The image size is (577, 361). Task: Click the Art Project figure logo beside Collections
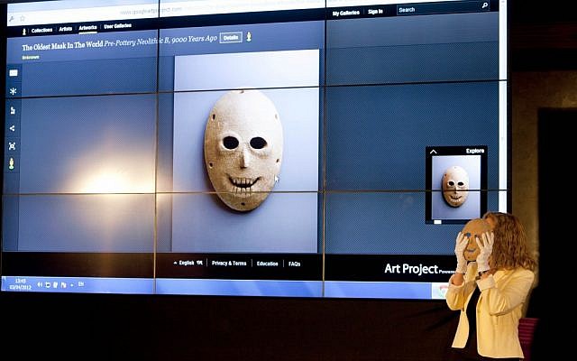[x=24, y=32]
